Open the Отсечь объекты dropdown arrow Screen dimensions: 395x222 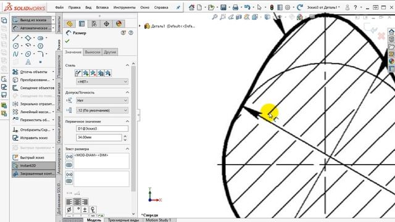click(53, 72)
